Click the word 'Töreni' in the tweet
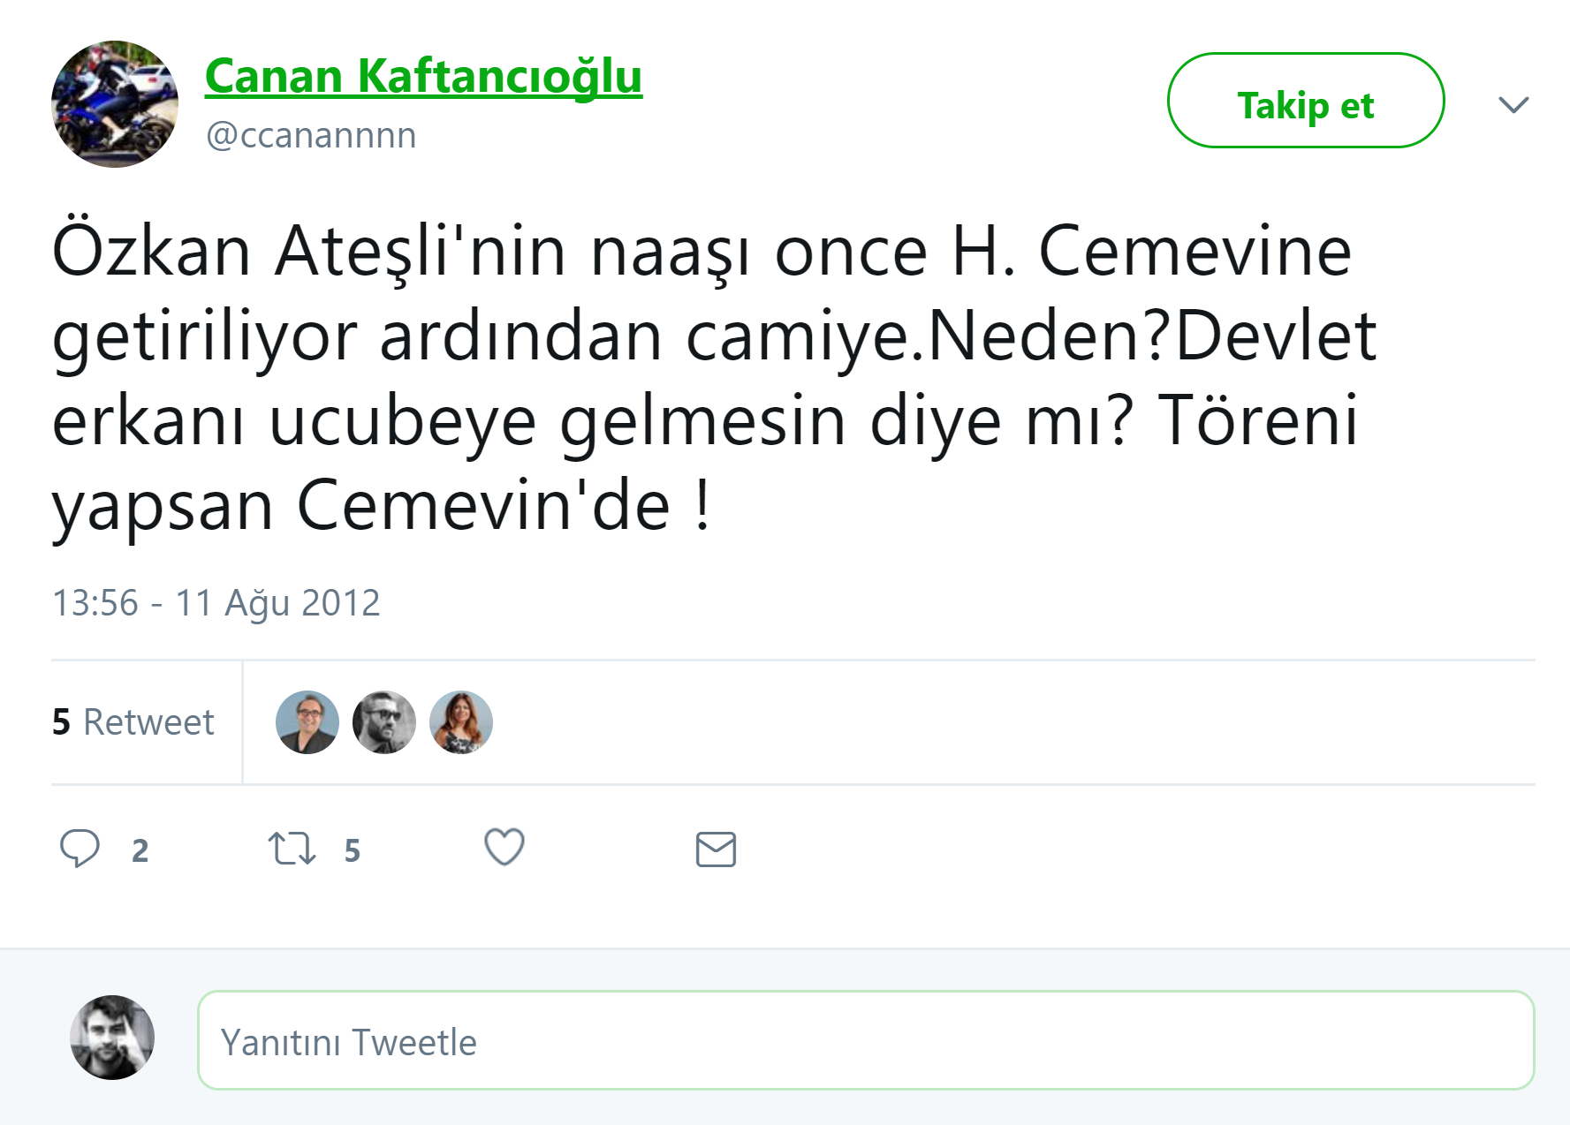Screen dimensions: 1570x1125 (1257, 421)
